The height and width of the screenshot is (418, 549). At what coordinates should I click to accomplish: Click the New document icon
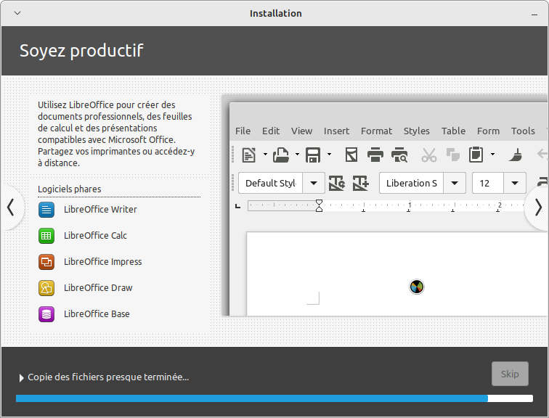click(x=249, y=155)
